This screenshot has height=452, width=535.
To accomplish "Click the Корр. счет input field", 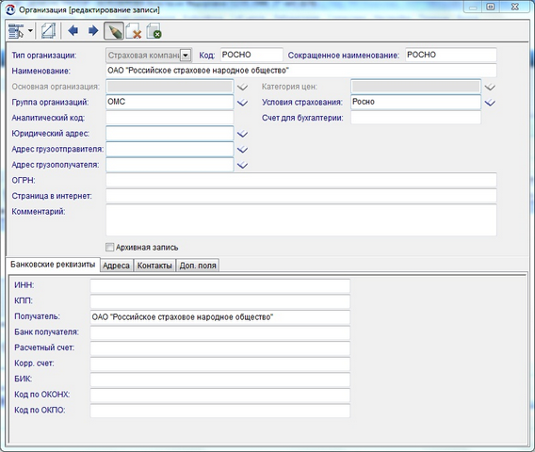I will pos(220,364).
